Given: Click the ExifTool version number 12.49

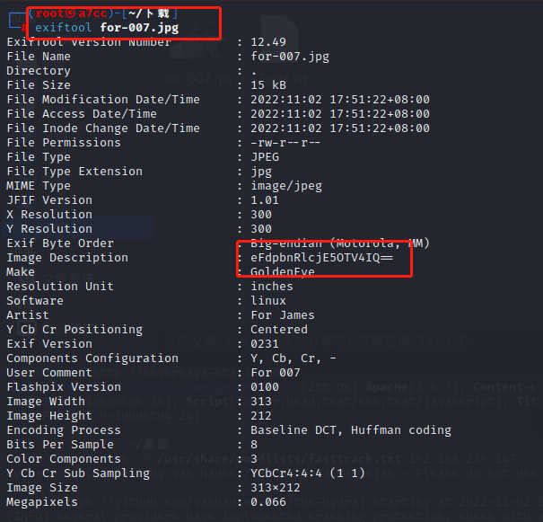Looking at the screenshot, I should [x=268, y=42].
